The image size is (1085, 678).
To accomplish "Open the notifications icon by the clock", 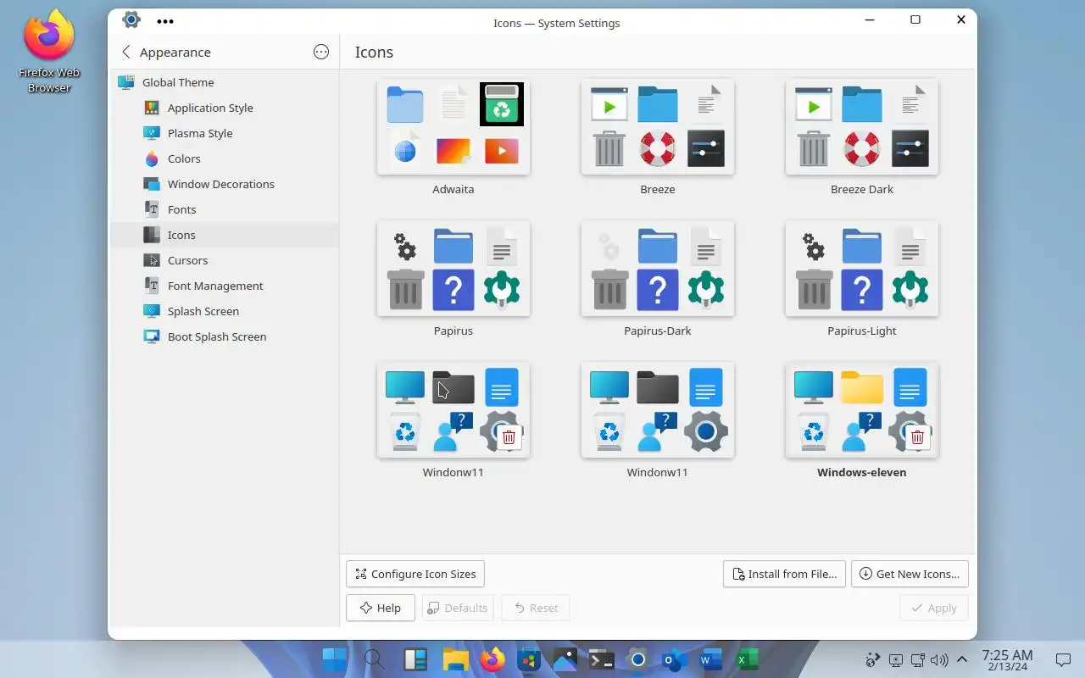I will [1063, 659].
